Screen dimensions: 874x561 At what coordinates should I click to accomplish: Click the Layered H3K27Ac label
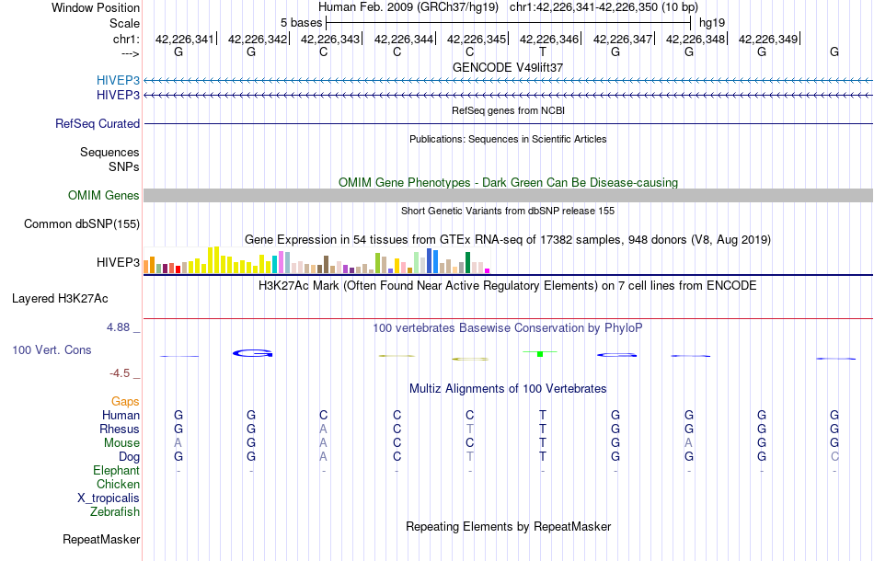(60, 299)
